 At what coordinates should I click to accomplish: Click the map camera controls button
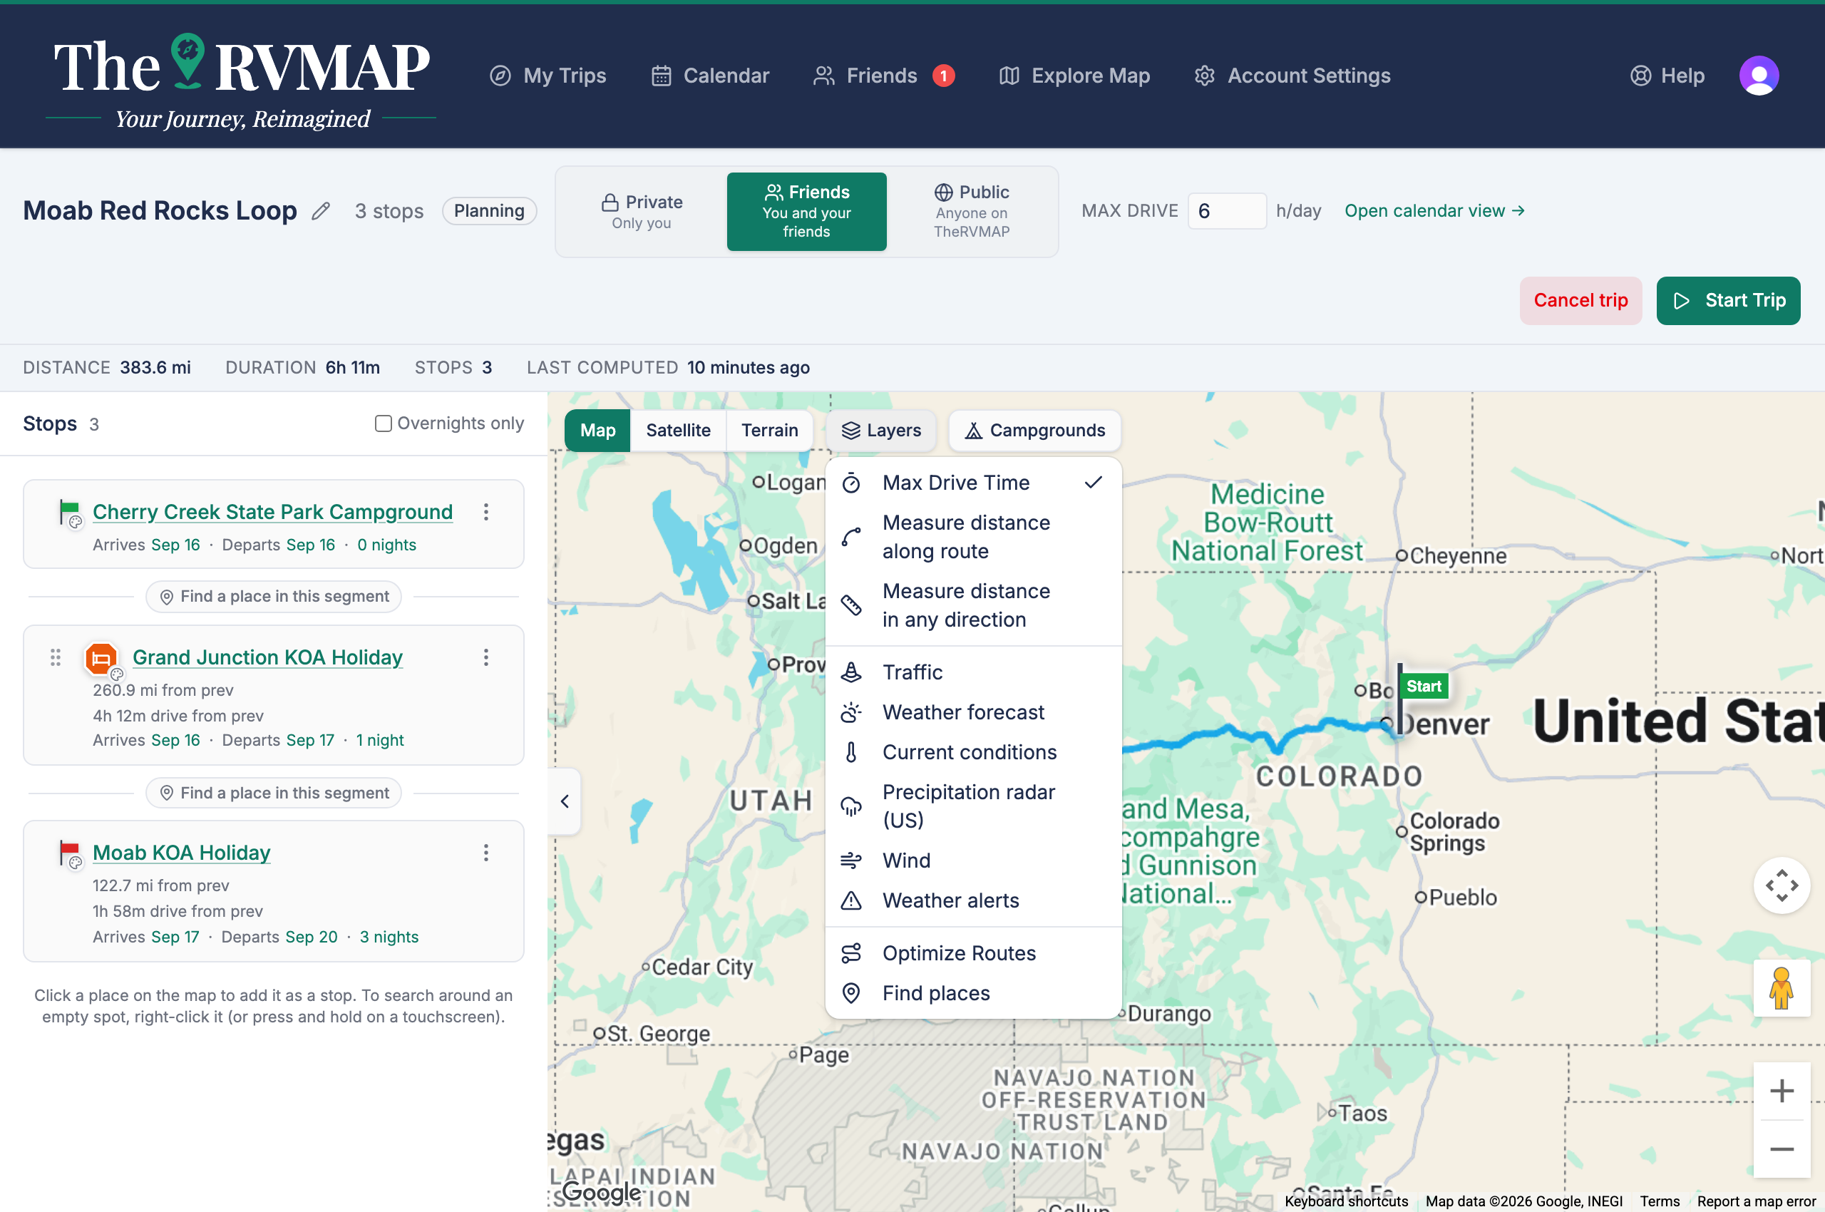[x=1782, y=885]
